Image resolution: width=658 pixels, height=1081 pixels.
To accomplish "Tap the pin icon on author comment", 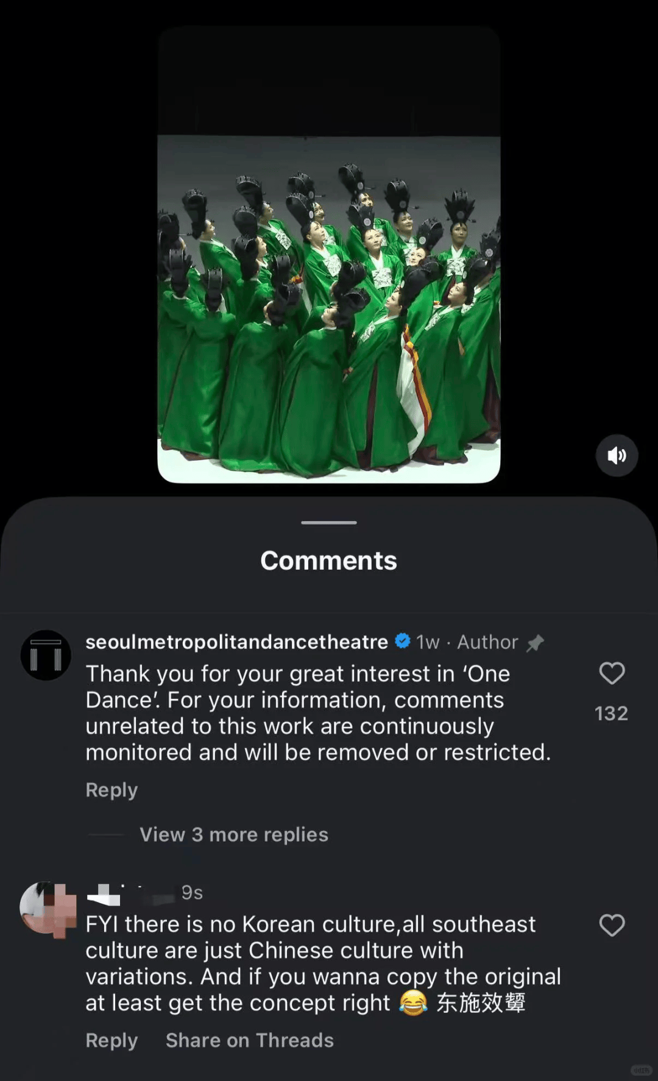I will pyautogui.click(x=535, y=643).
